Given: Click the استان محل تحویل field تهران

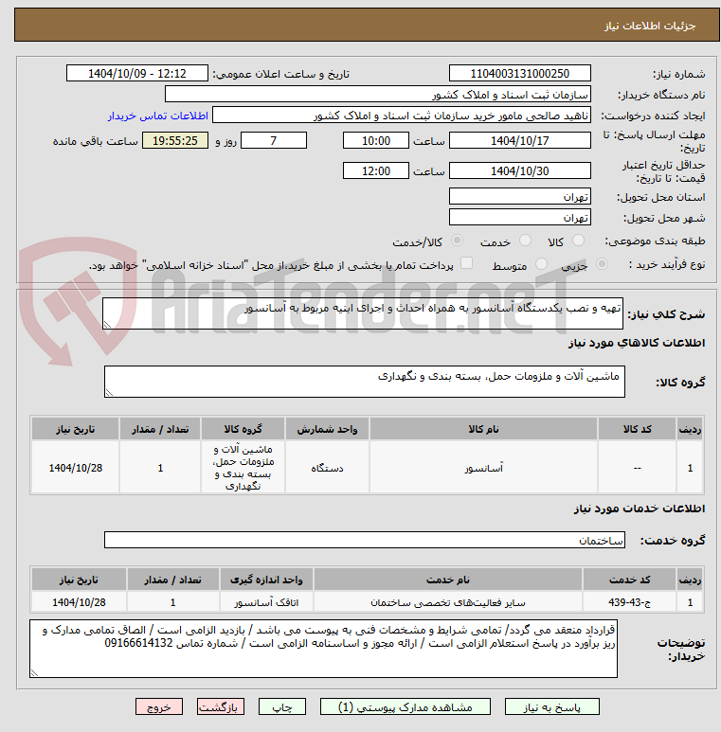Looking at the screenshot, I should [520, 197].
